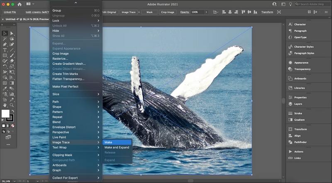Click the Home icon in top bar
This screenshot has width=332, height=183.
(x=19, y=4)
